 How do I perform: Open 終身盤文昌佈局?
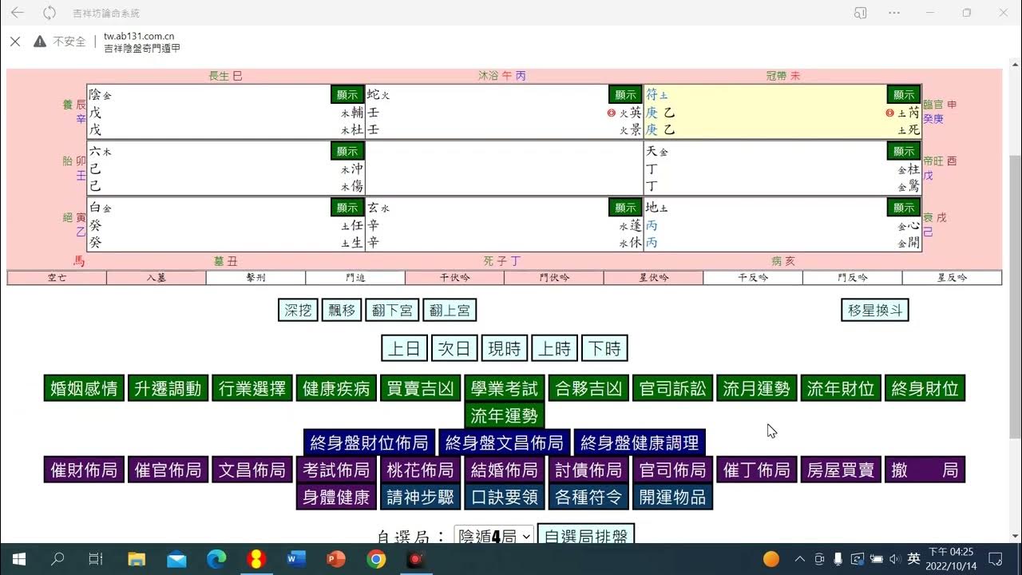[x=505, y=442]
